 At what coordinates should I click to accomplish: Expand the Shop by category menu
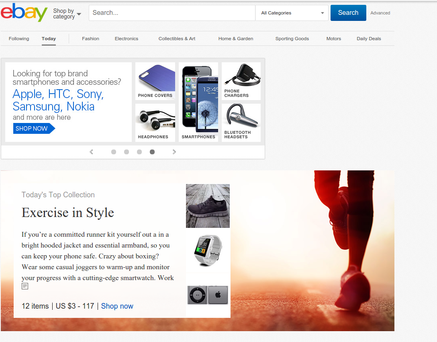tap(67, 14)
